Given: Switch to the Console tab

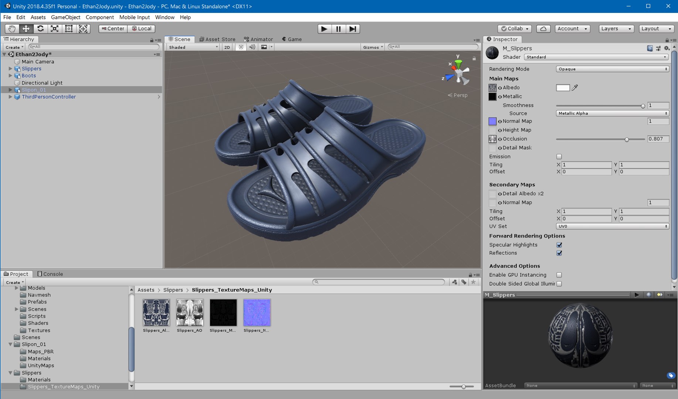Looking at the screenshot, I should pyautogui.click(x=50, y=274).
